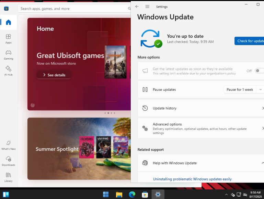Click the Help with Windows Update globe icon
The width and height of the screenshot is (264, 199).
click(x=145, y=163)
